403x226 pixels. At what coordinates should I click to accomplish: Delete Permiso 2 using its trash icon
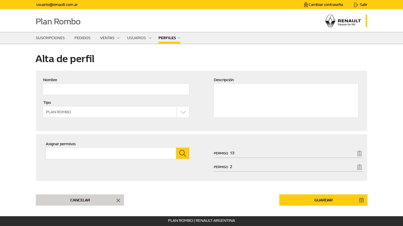pyautogui.click(x=359, y=167)
